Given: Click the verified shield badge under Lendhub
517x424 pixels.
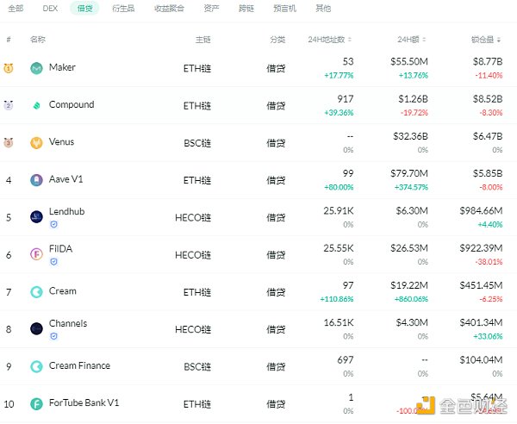Looking at the screenshot, I should click(x=53, y=224).
